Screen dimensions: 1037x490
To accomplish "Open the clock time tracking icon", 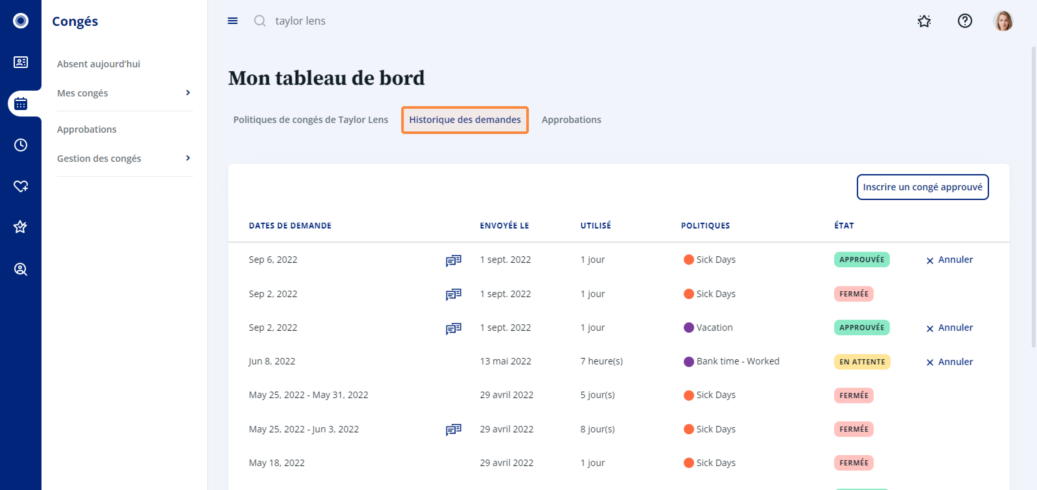I will coord(20,145).
